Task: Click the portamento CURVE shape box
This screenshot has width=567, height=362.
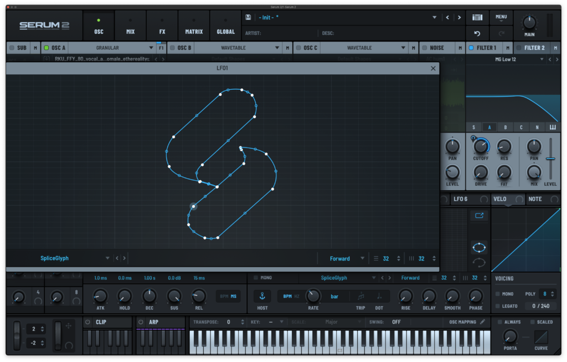Action: (x=541, y=337)
